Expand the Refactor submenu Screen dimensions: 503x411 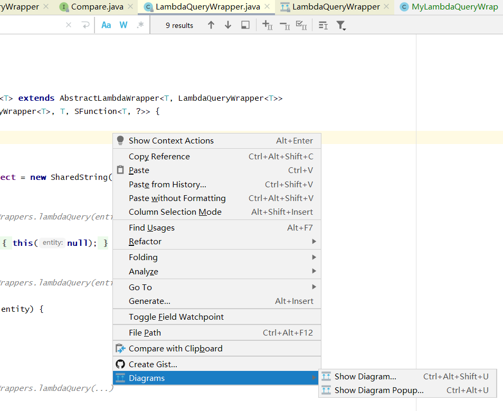(217, 242)
